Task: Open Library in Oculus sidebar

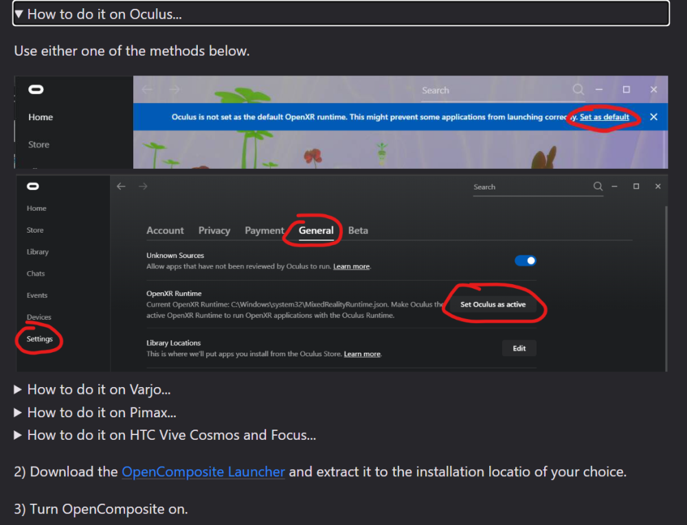Action: pyautogui.click(x=38, y=252)
